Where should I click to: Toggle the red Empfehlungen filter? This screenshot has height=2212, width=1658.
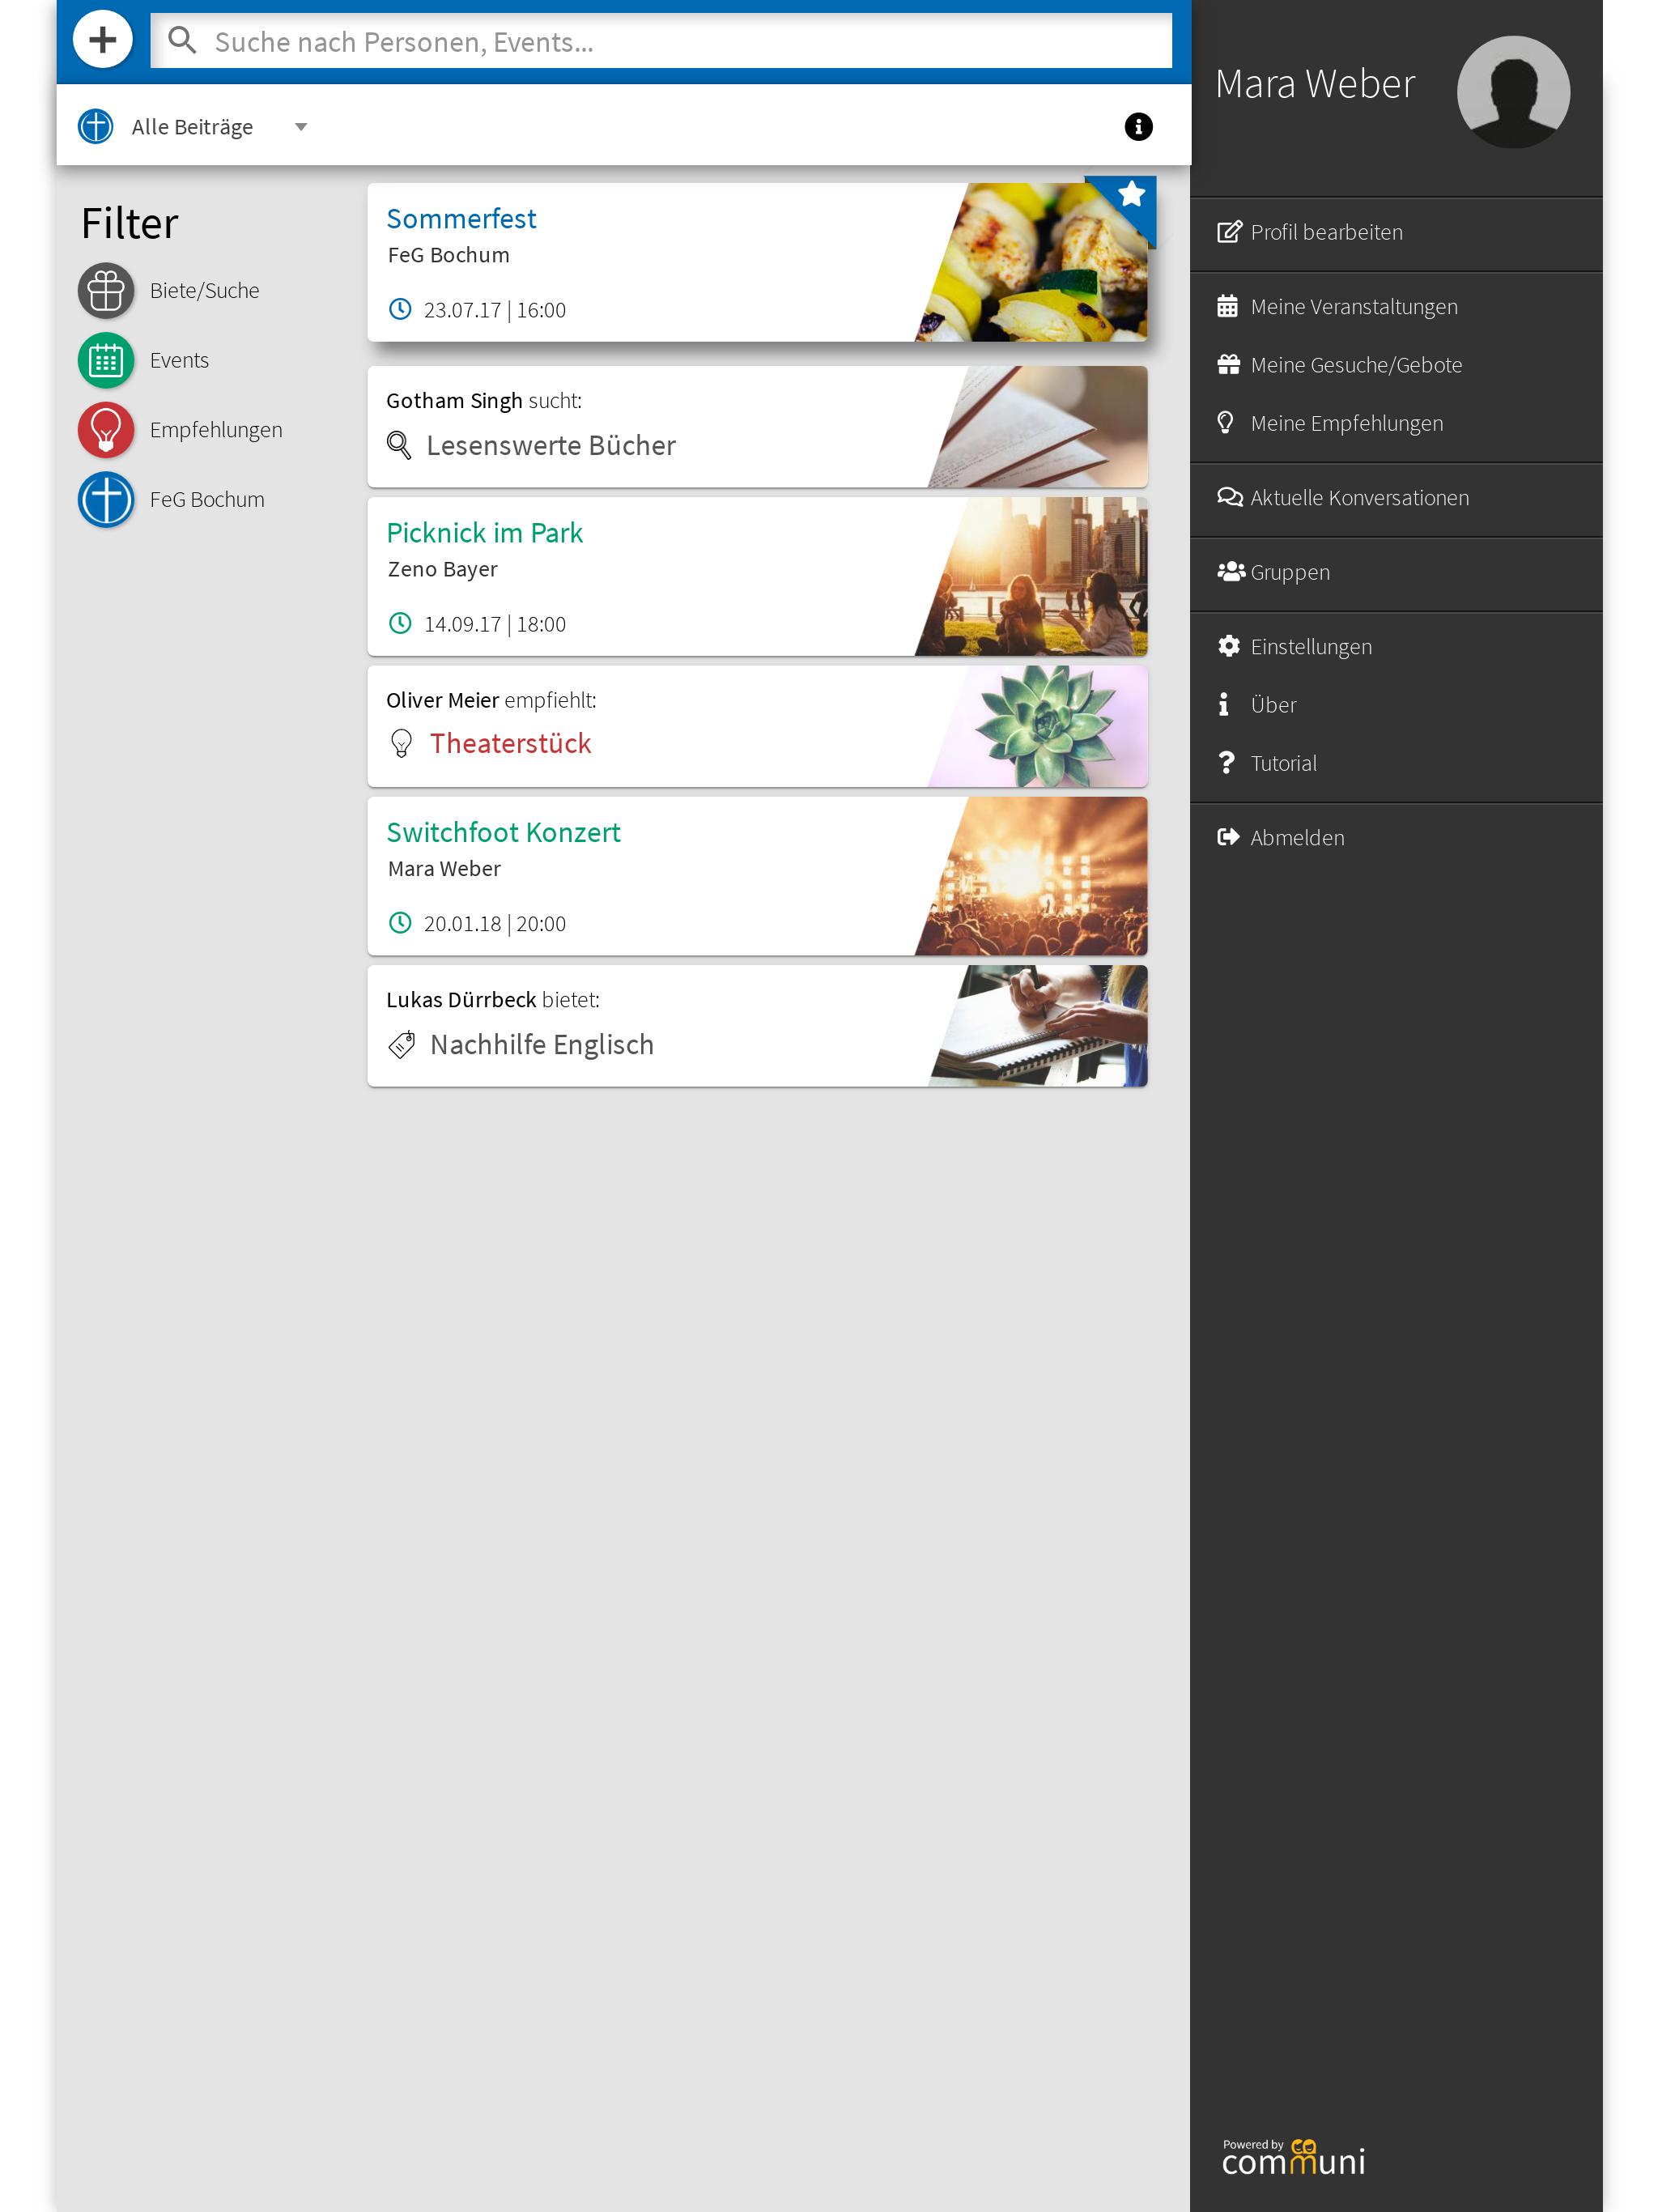coord(106,430)
